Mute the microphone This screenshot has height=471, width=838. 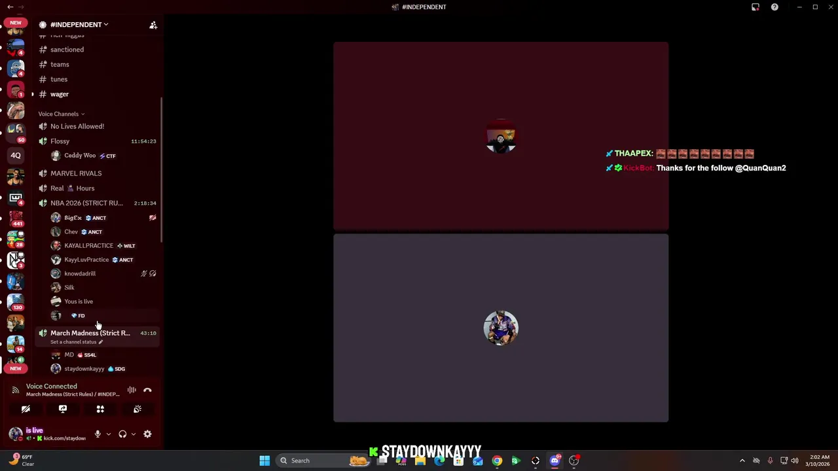tap(98, 434)
